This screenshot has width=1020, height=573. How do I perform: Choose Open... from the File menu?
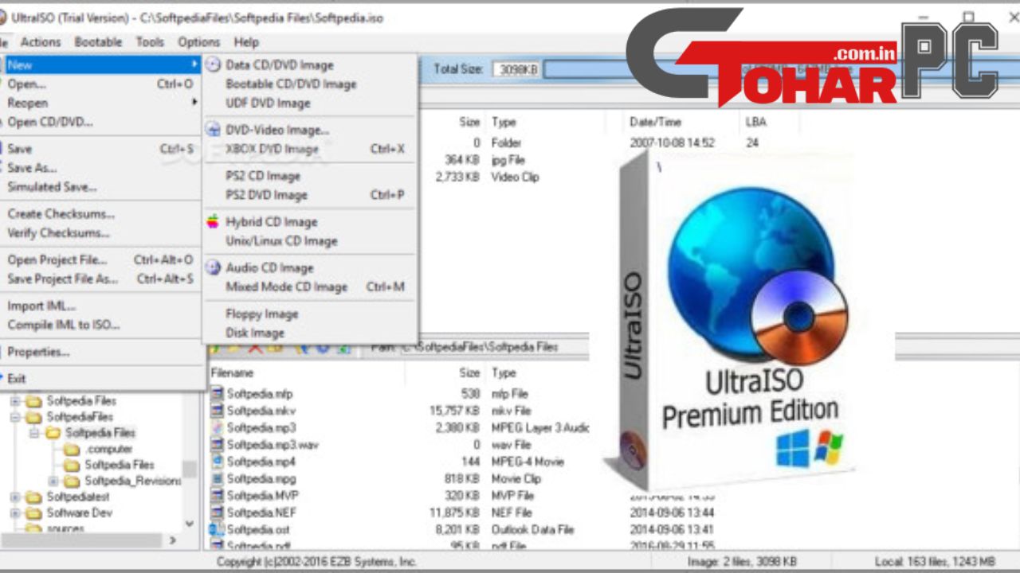click(x=100, y=84)
